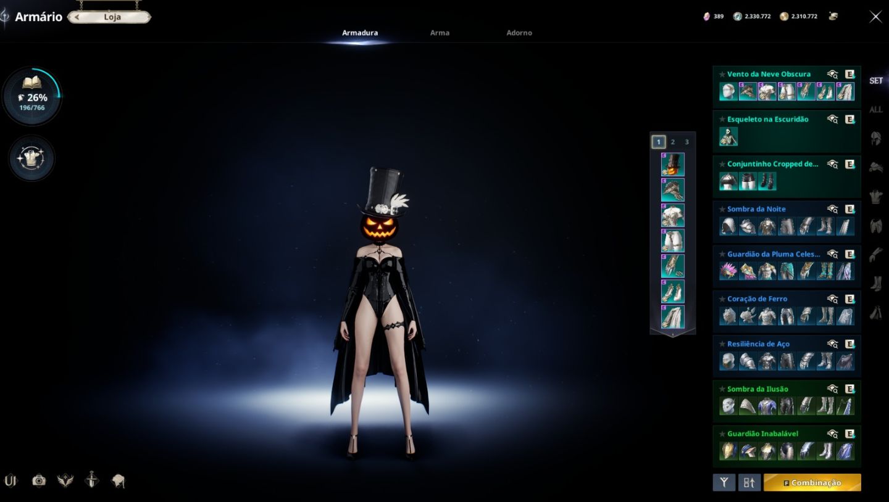Click the Combinação button
This screenshot has height=502, width=889.
click(x=812, y=483)
